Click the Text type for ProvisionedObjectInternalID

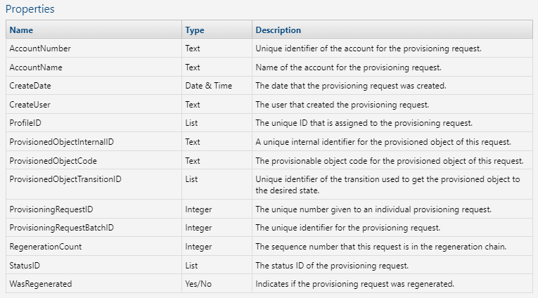[x=193, y=142]
